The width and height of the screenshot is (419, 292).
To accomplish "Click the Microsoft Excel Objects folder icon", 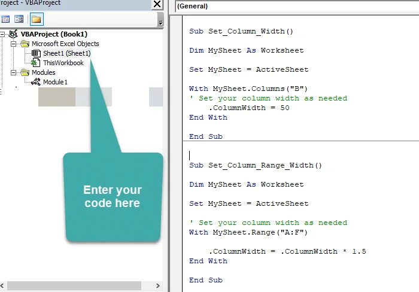I will [25, 44].
